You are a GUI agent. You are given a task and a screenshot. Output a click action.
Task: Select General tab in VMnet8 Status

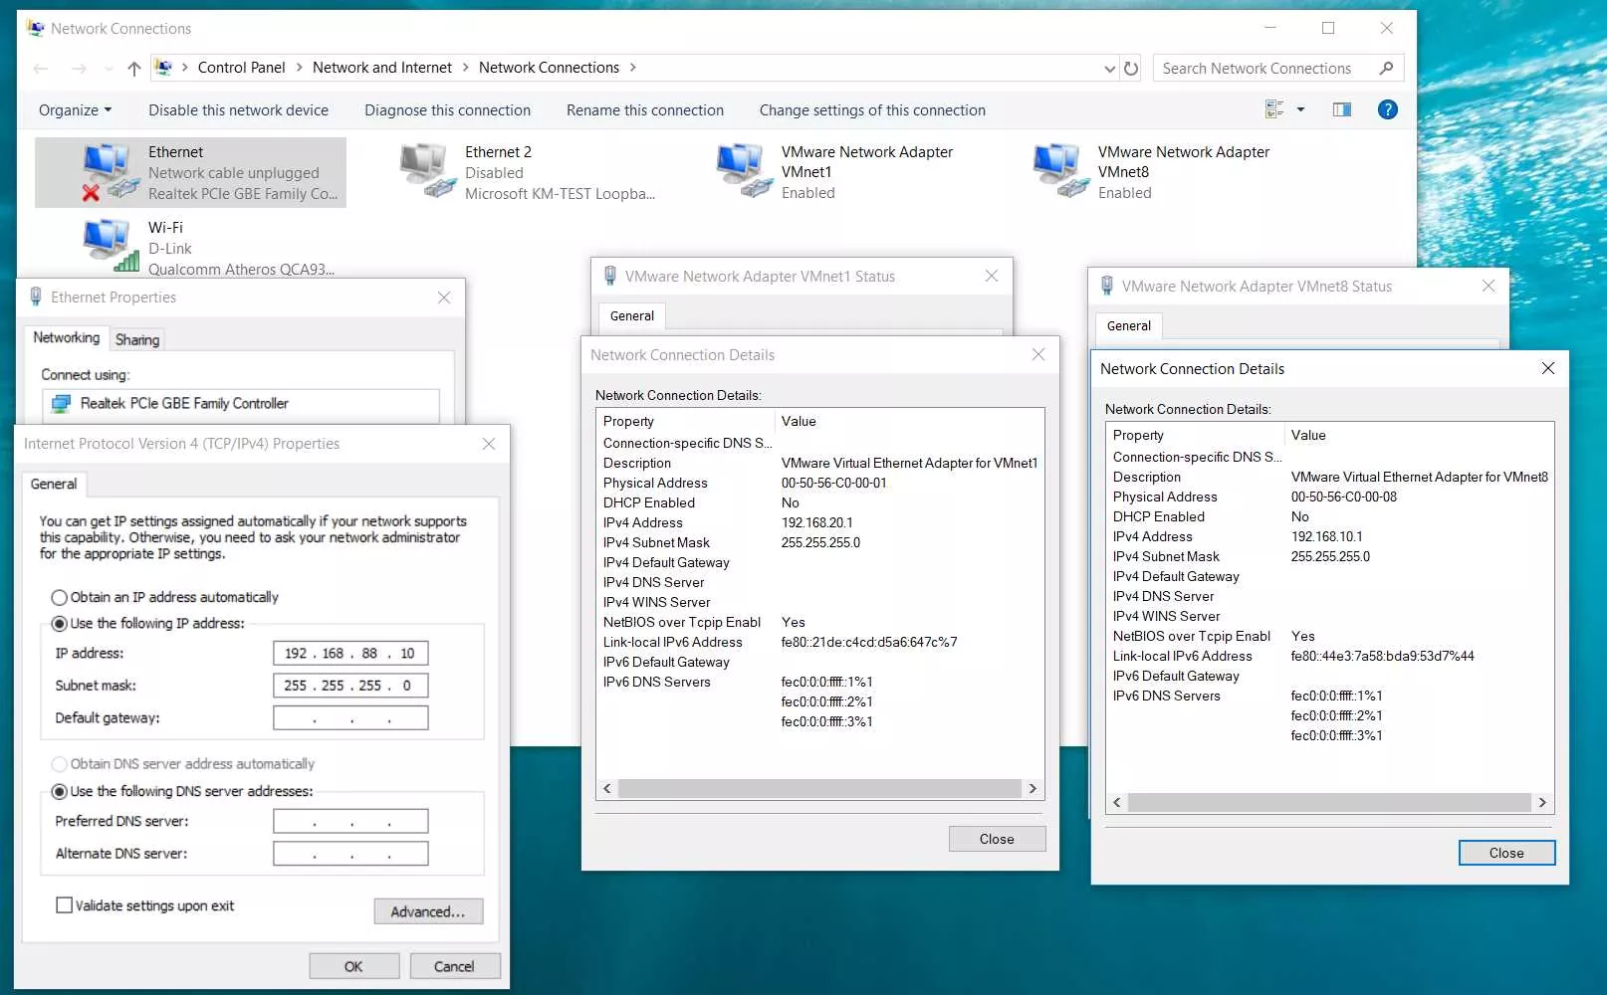[1128, 325]
